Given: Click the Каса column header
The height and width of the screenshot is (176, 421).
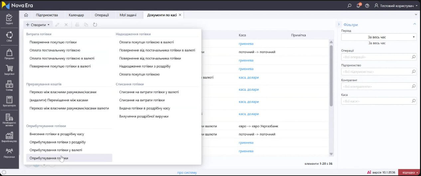Looking at the screenshot, I should pos(242,35).
